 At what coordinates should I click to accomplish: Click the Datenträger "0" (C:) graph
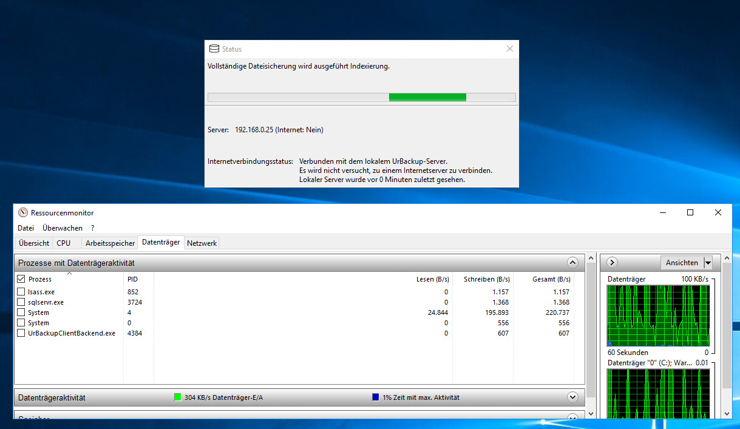coord(658,393)
